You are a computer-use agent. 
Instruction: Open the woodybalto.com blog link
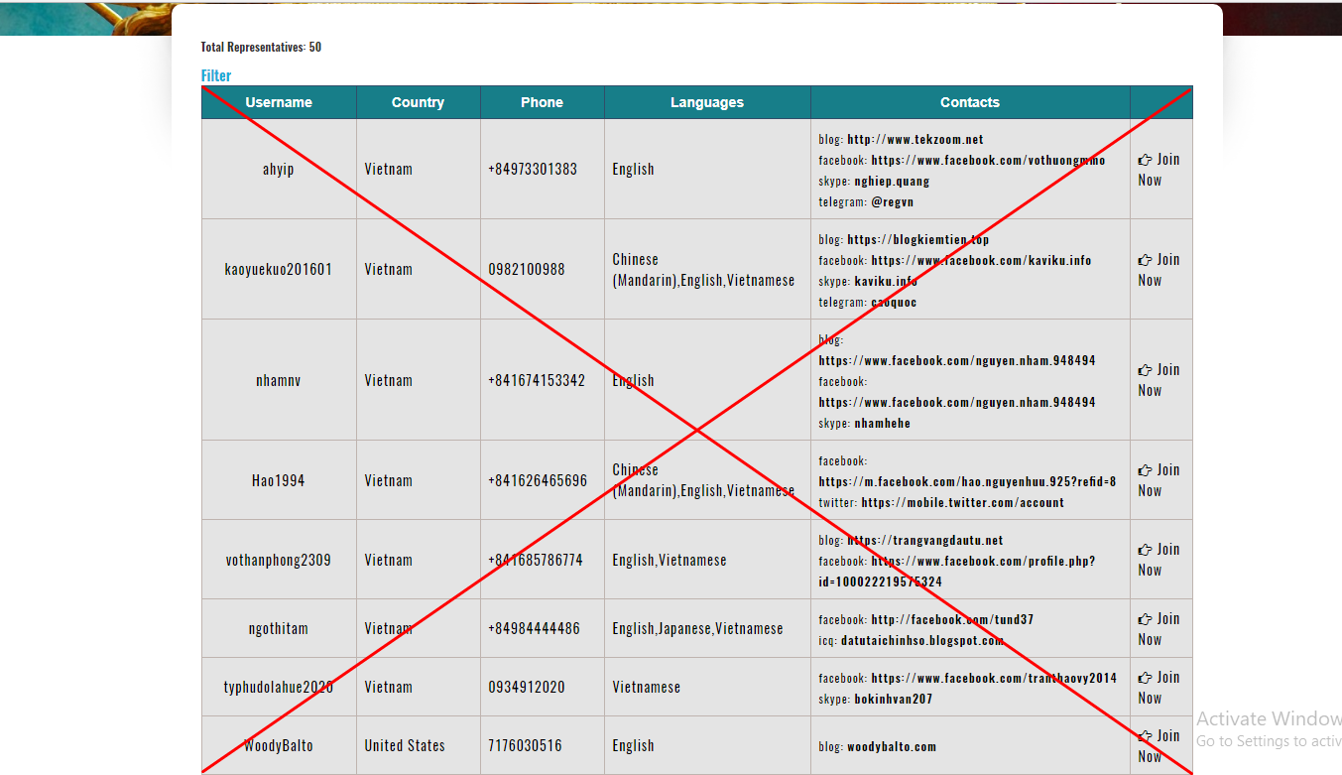click(892, 747)
